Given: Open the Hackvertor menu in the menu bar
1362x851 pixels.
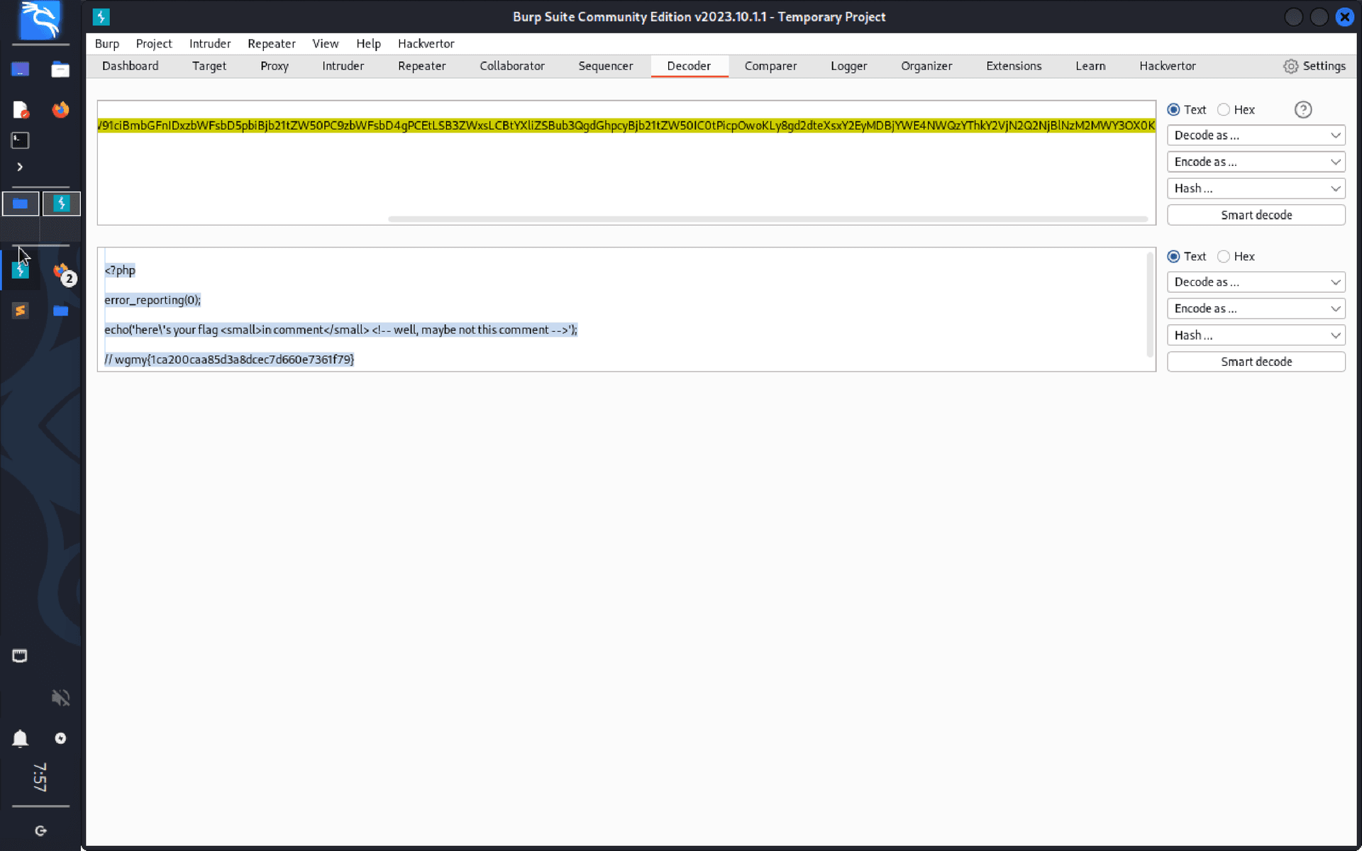Looking at the screenshot, I should pos(426,43).
